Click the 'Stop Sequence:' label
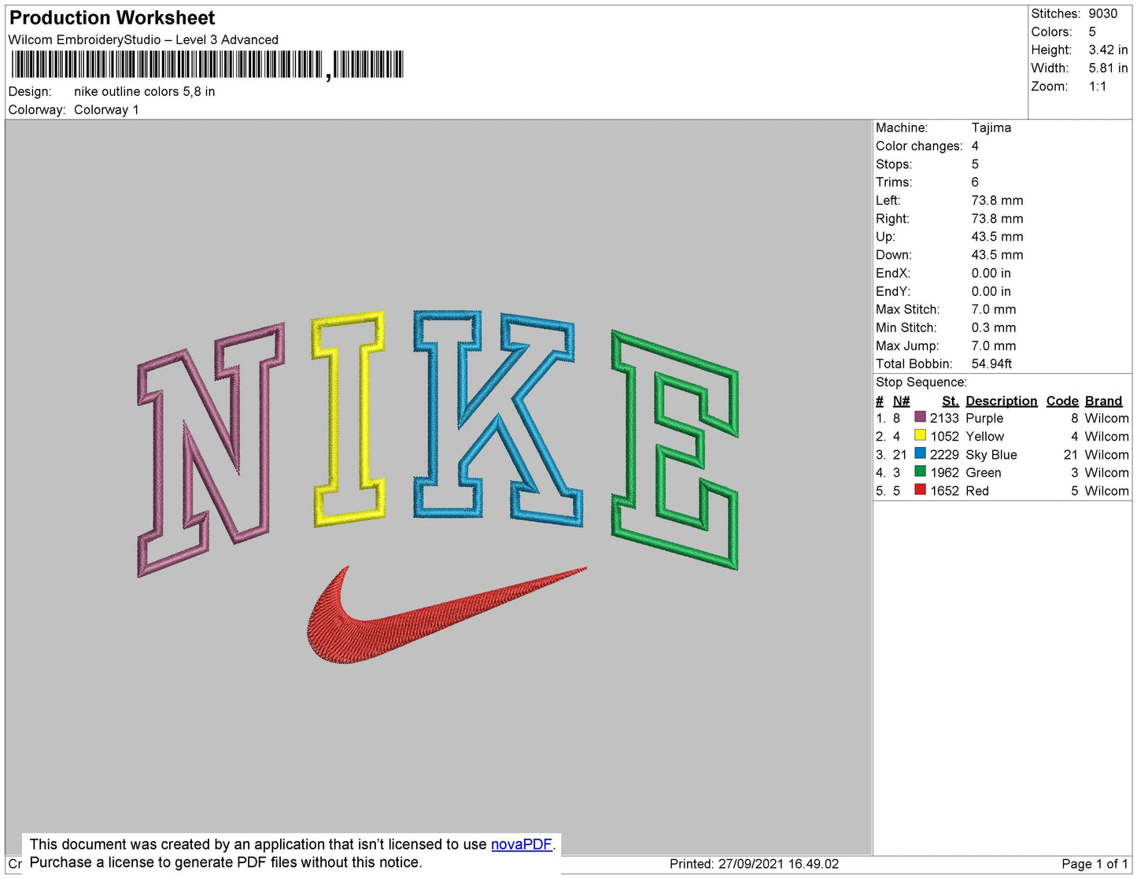The height and width of the screenshot is (879, 1137). point(921,382)
